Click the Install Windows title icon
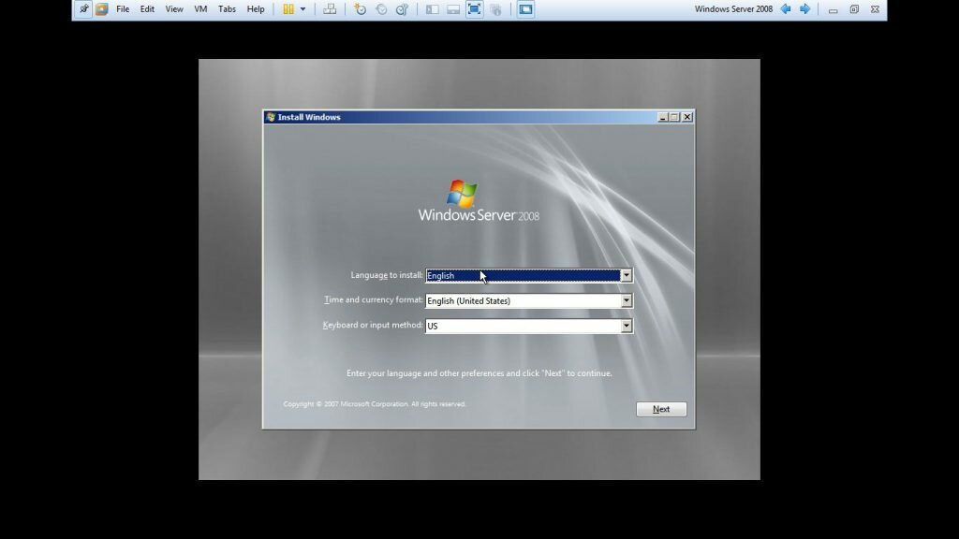Screen dimensions: 959x539 [x=271, y=117]
